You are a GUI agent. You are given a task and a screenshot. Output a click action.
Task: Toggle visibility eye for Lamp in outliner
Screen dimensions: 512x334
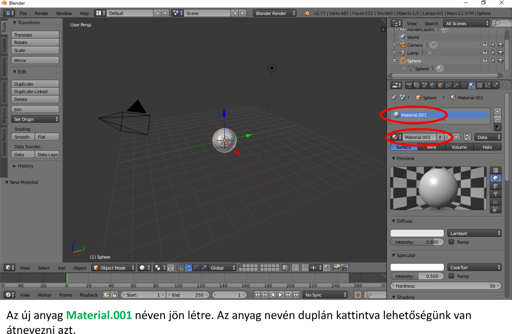[485, 53]
